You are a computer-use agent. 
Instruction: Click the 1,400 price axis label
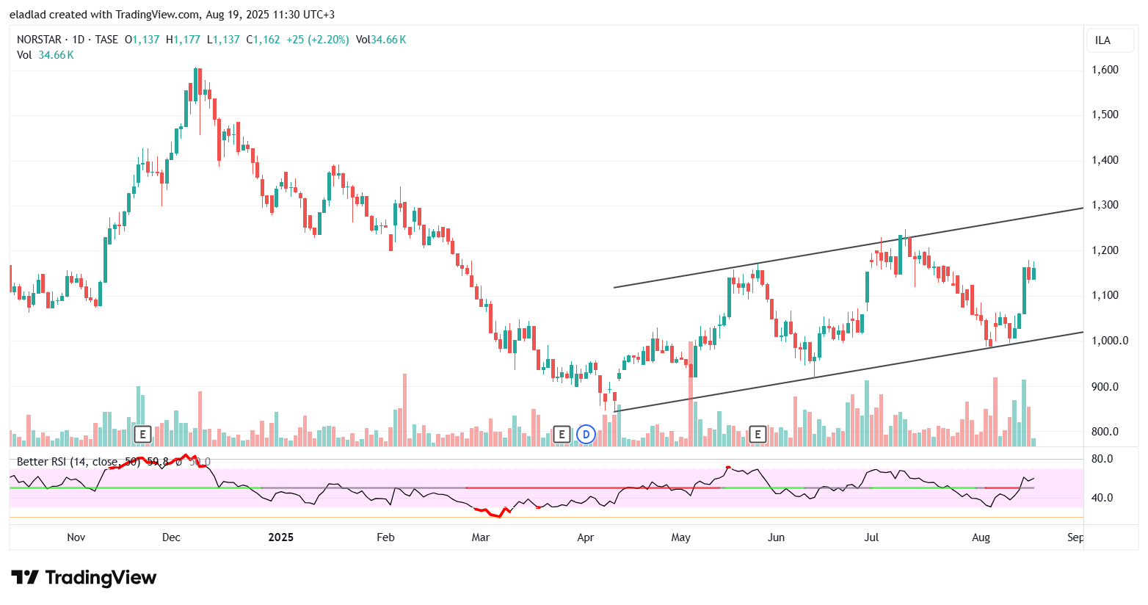click(1105, 160)
